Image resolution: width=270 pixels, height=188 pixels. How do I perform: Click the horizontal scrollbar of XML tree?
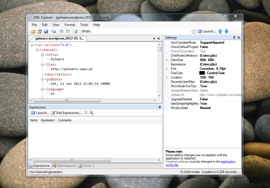point(67,100)
